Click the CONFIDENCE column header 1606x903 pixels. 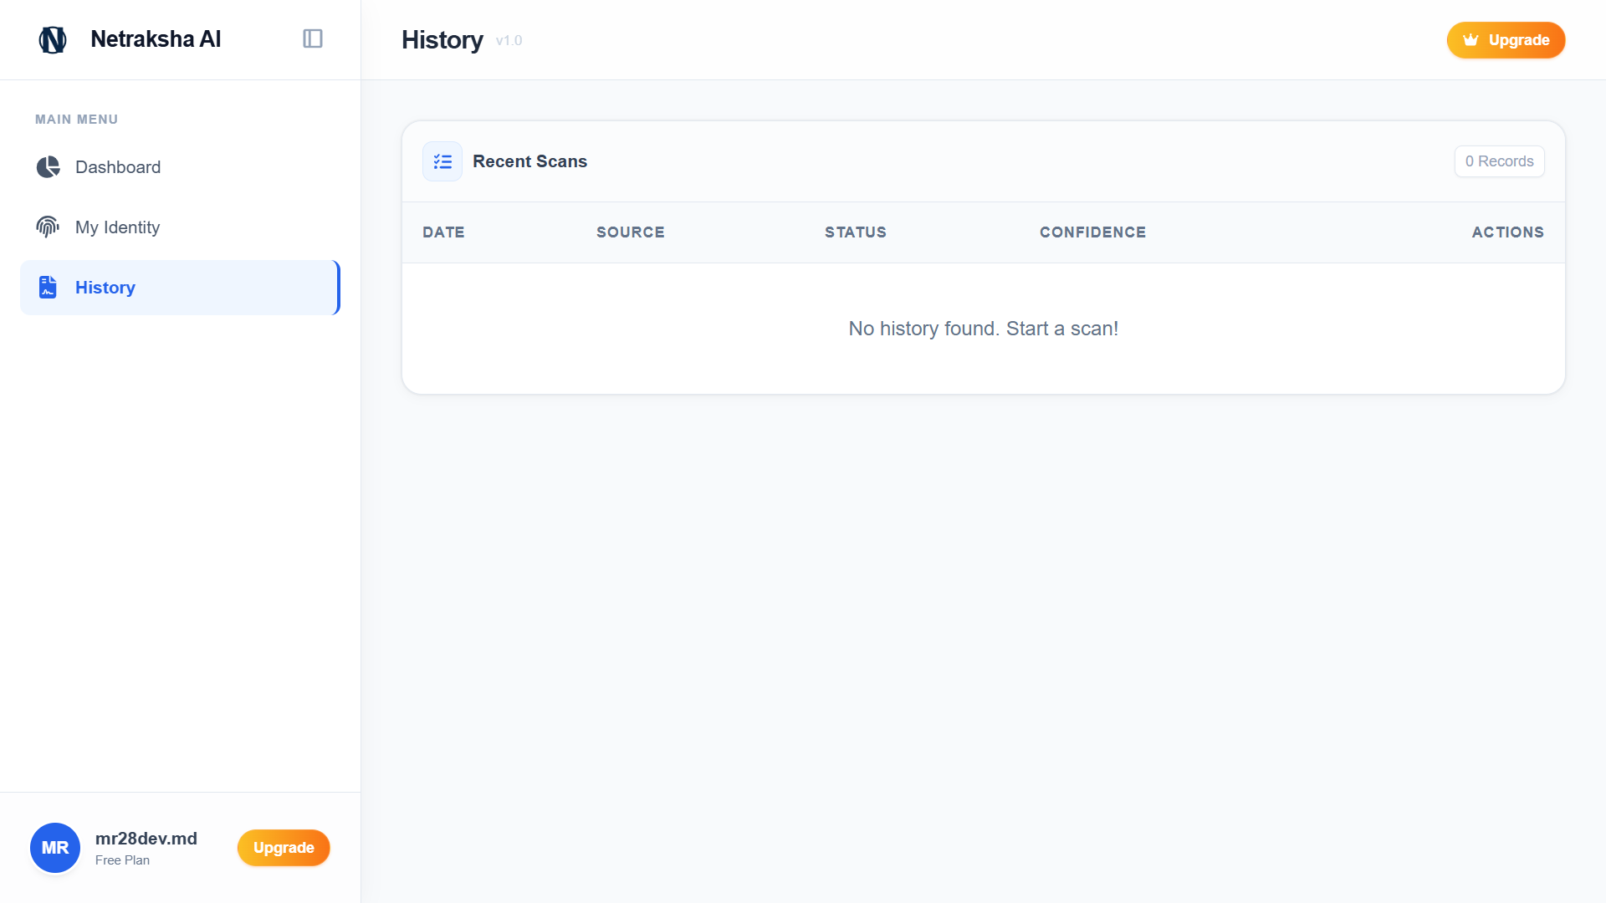1092,232
